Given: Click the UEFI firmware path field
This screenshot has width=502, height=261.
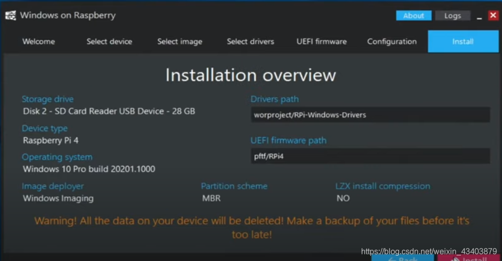Looking at the screenshot, I should coord(371,156).
